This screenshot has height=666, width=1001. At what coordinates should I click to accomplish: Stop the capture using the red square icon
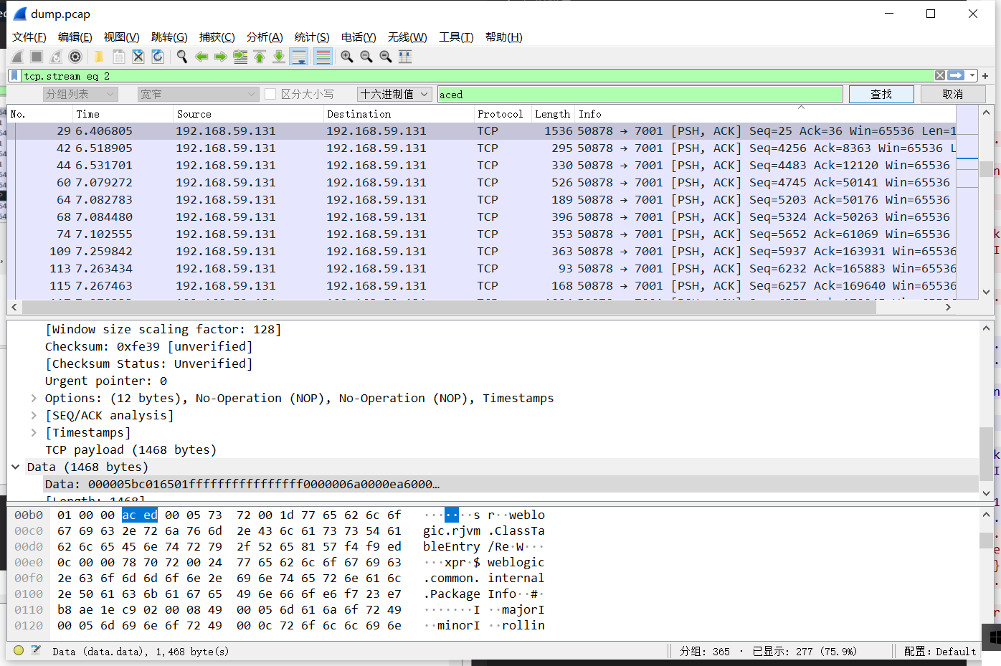click(x=36, y=57)
